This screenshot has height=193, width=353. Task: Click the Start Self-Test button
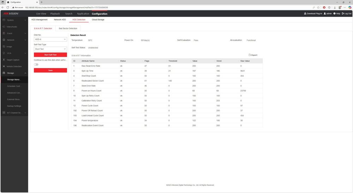tap(50, 55)
